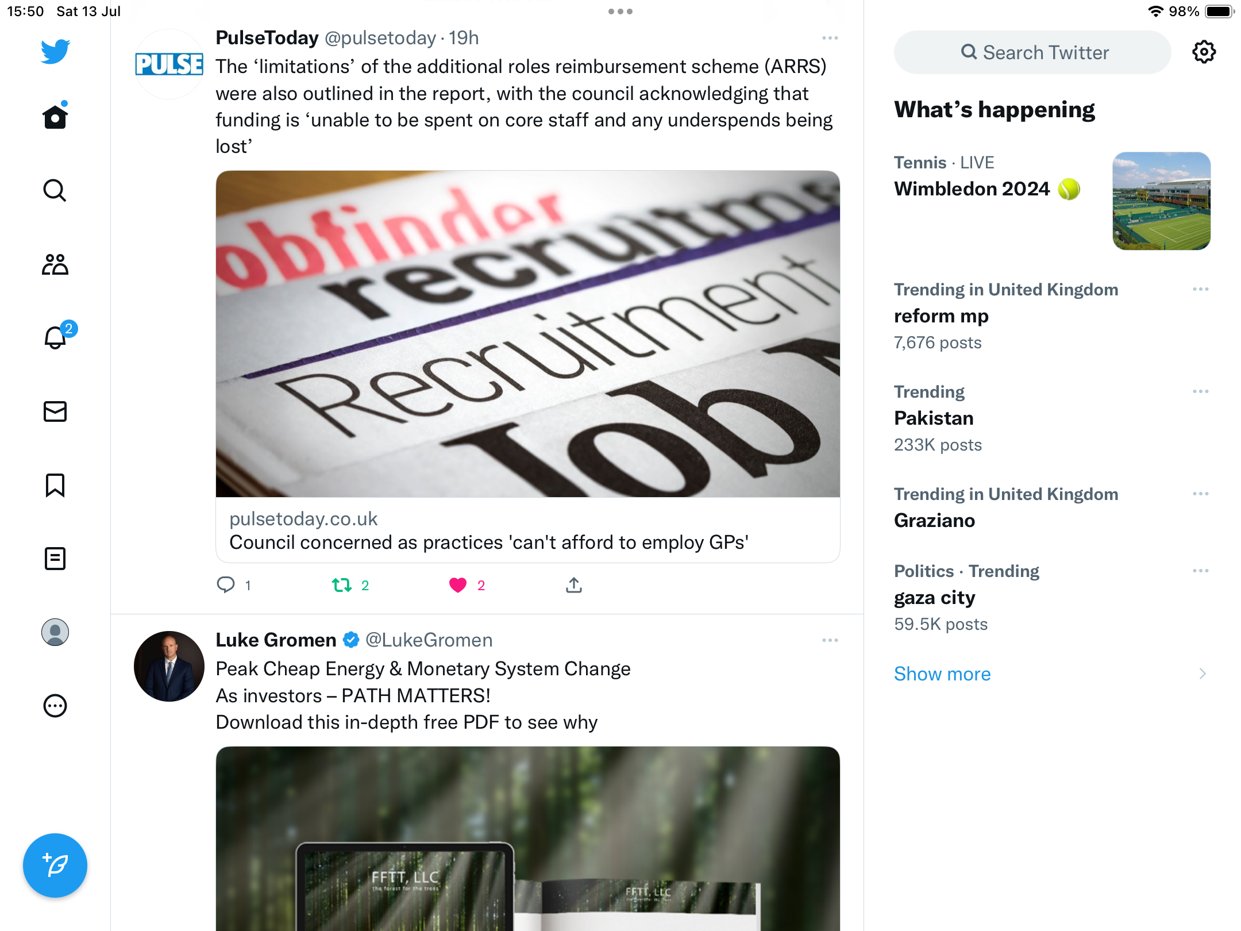The image size is (1241, 931).
Task: Focus the Search Twitter field
Action: point(1033,52)
